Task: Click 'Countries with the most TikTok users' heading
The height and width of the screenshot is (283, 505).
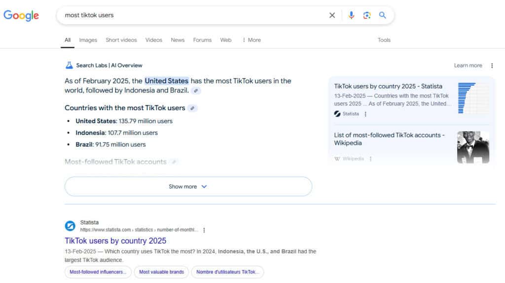Action: 125,108
